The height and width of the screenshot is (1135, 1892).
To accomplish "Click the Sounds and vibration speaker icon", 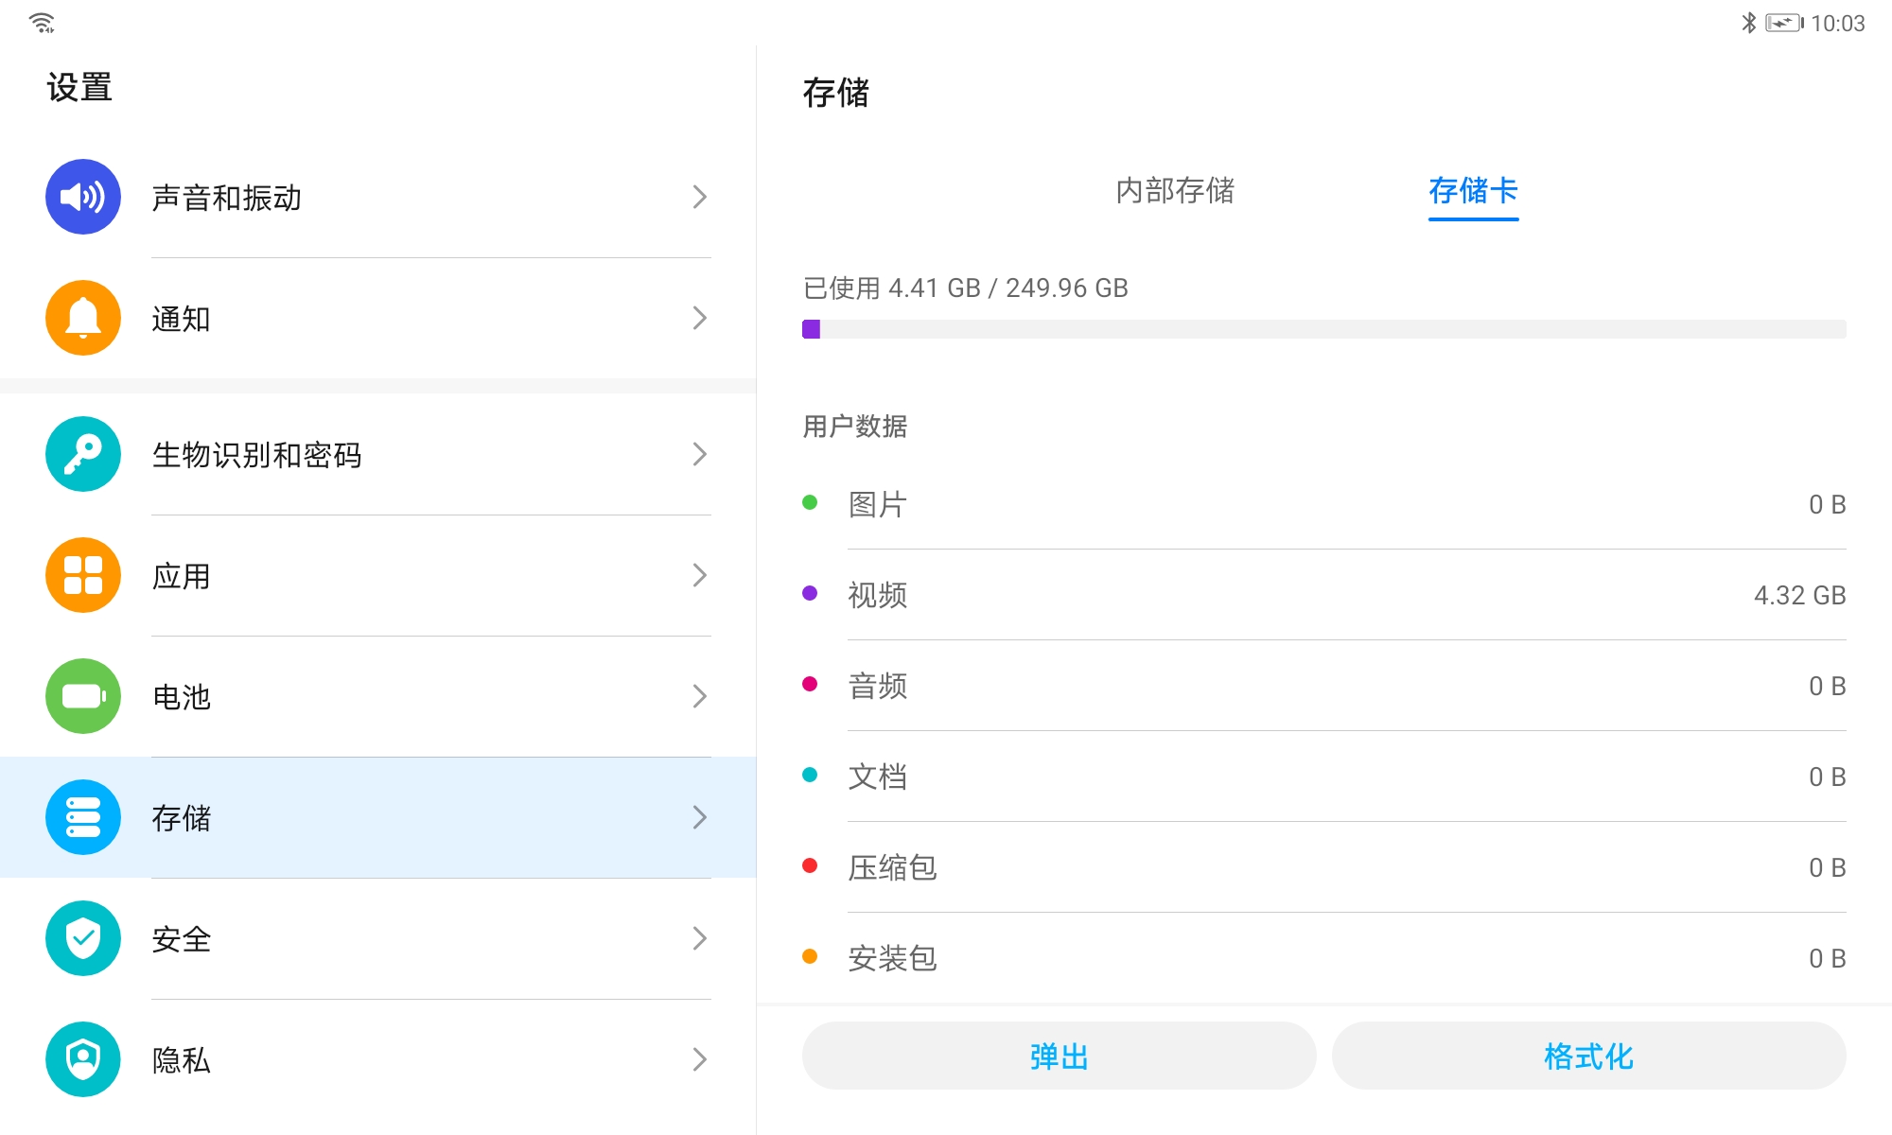I will tap(83, 197).
